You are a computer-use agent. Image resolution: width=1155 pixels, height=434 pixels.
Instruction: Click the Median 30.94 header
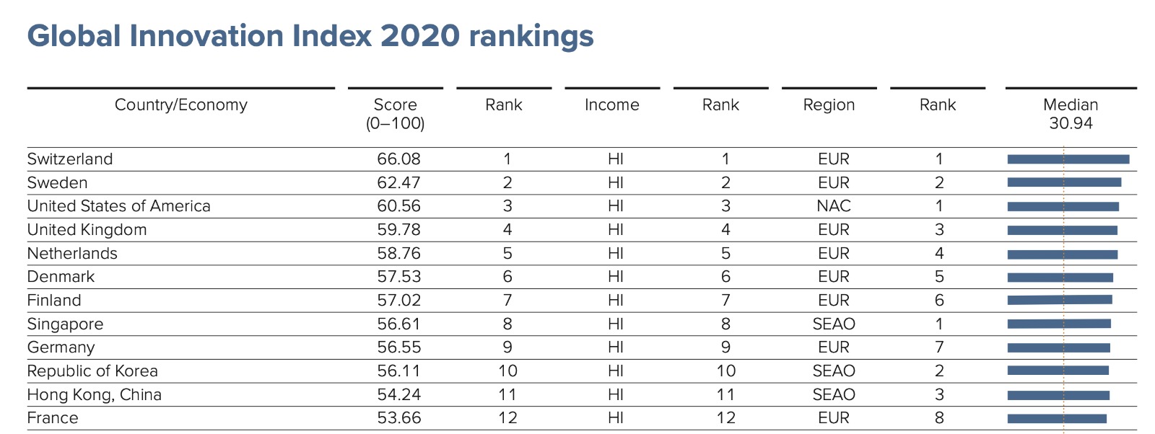point(1071,114)
